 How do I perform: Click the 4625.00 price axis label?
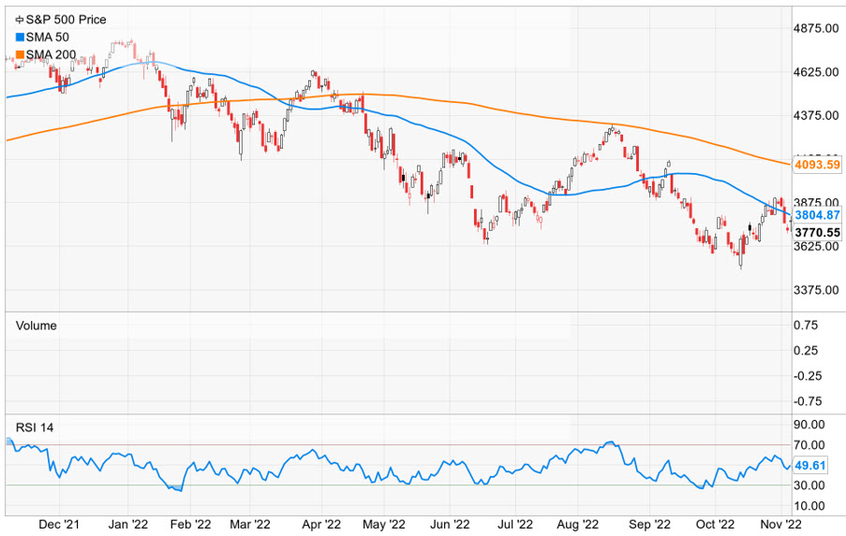point(816,72)
